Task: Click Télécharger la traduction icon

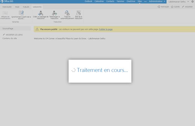Action: tap(54, 15)
